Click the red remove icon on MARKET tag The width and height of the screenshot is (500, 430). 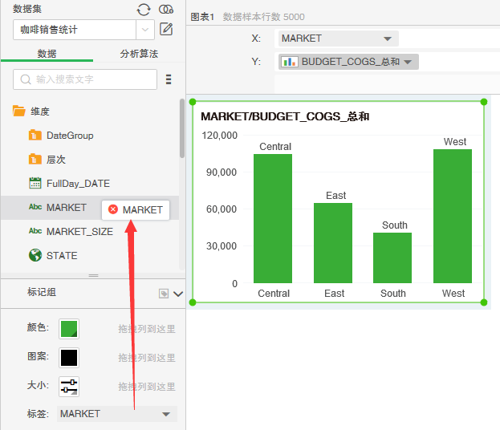point(113,209)
